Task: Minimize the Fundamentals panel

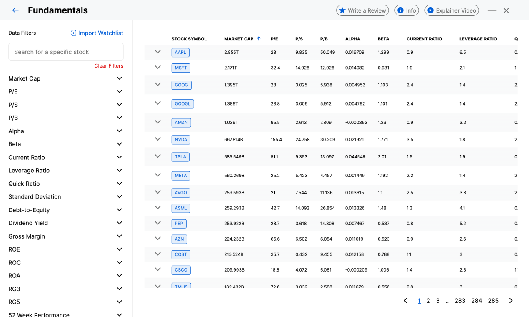Action: [492, 10]
